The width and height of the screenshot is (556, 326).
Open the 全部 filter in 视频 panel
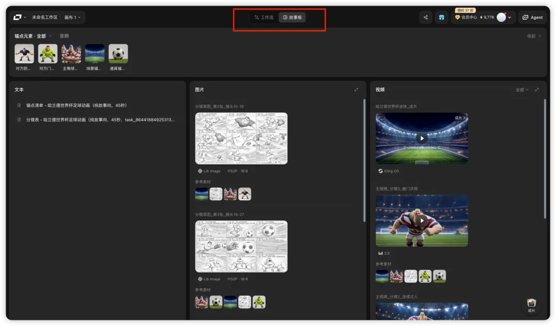click(x=522, y=90)
